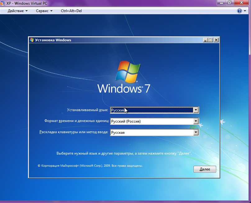Screen dimensions: 251x203
Task: Close the Установка Windows dialog
Action: [216, 40]
